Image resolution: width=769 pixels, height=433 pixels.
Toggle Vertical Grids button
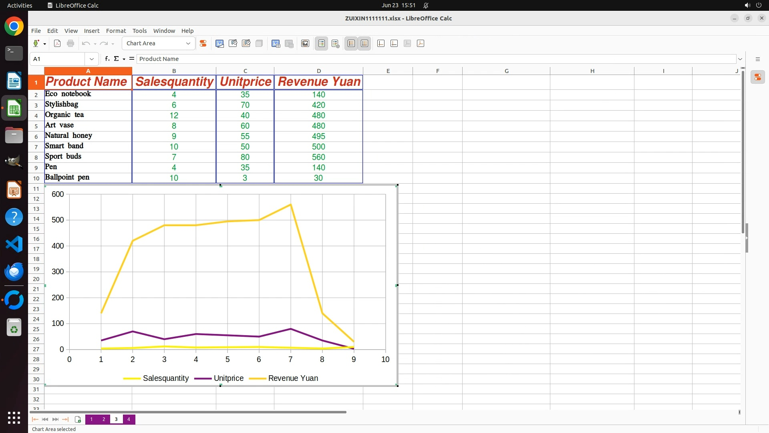pyautogui.click(x=364, y=44)
